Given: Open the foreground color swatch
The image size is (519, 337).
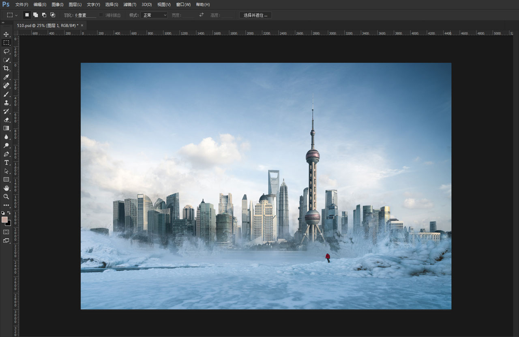Looking at the screenshot, I should (4, 220).
